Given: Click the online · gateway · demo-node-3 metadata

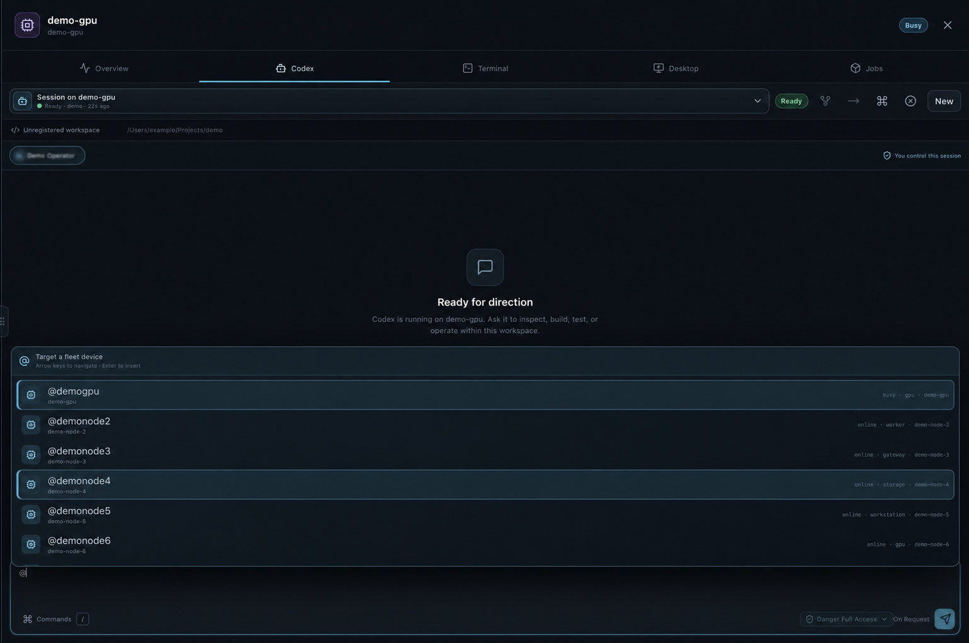Looking at the screenshot, I should point(902,455).
